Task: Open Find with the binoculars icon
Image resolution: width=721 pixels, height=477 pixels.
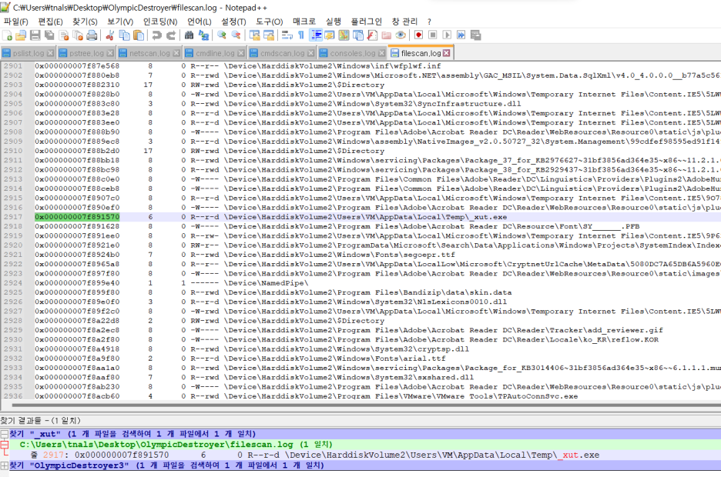Action: point(189,35)
